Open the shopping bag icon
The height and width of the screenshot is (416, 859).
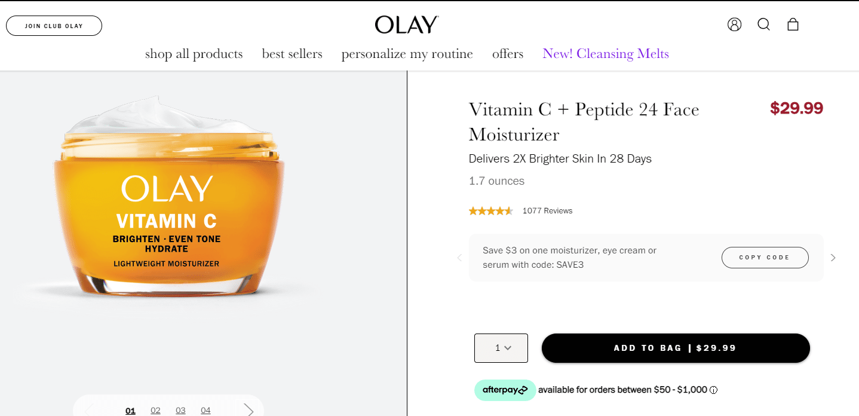pos(793,25)
